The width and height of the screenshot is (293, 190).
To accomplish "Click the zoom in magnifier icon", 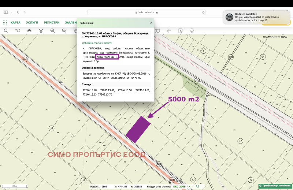I will click(52, 31).
